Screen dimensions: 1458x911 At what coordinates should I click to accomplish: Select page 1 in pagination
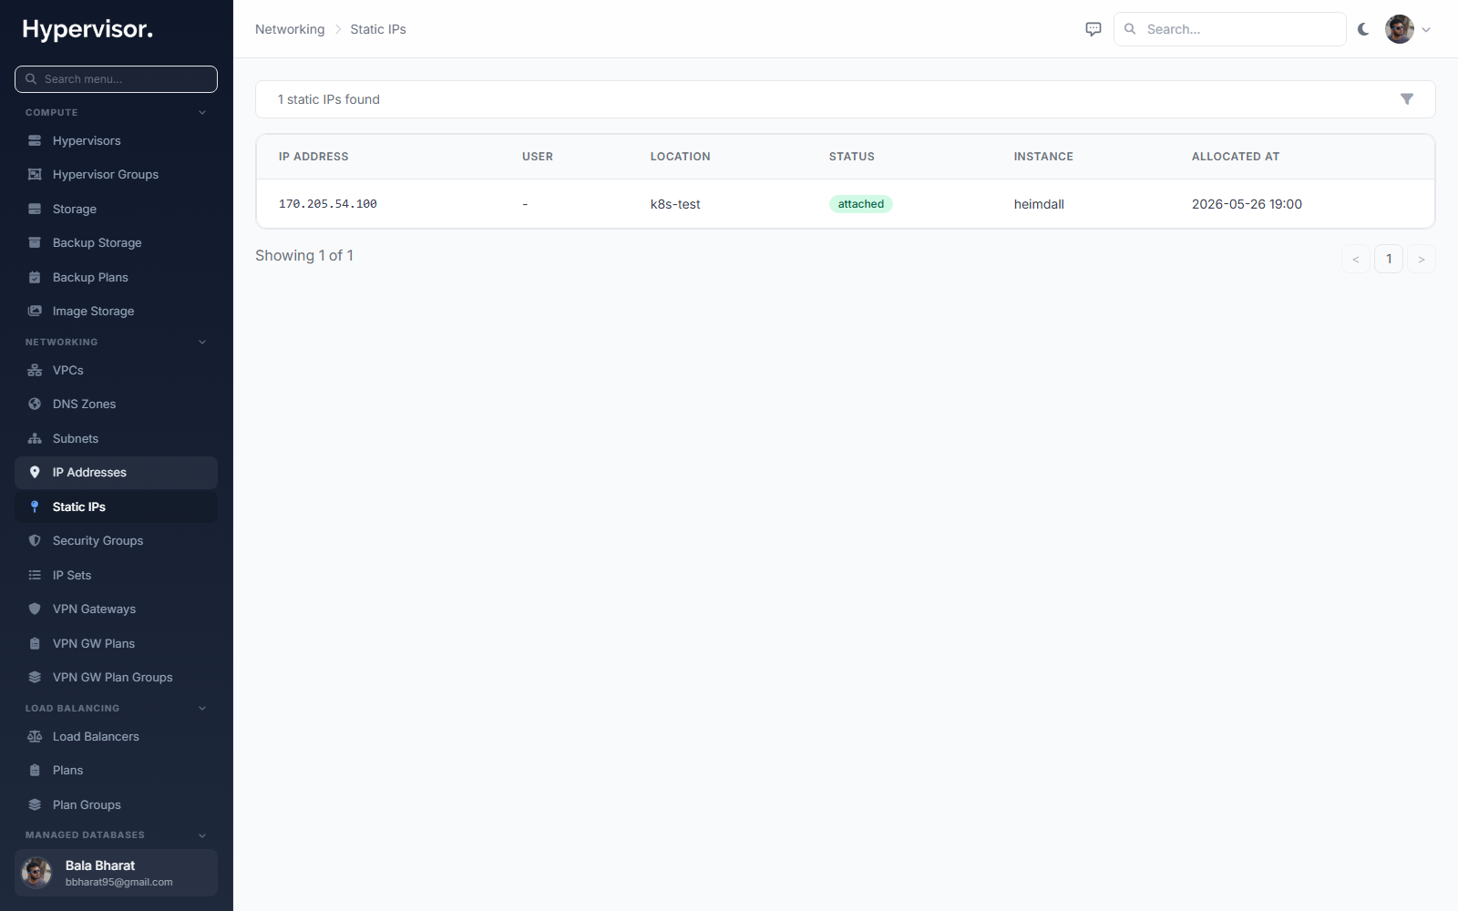point(1389,259)
